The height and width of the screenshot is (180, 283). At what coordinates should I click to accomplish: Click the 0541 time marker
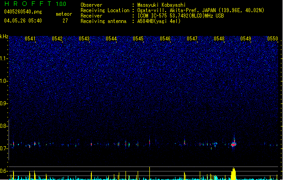(x=30, y=39)
